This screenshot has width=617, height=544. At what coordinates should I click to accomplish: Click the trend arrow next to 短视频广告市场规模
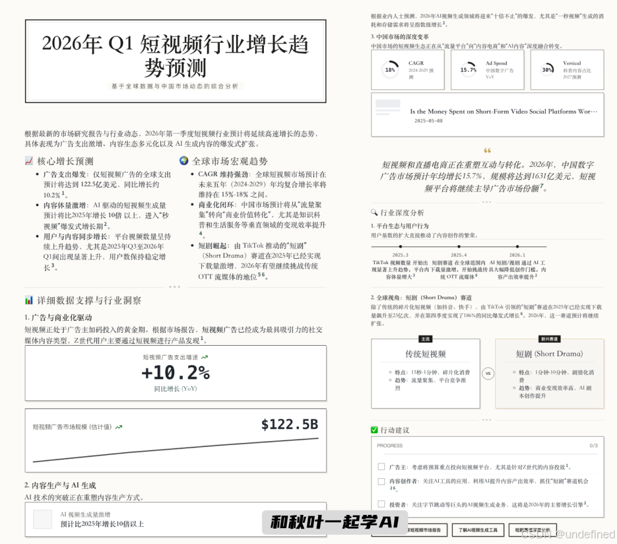coord(118,427)
